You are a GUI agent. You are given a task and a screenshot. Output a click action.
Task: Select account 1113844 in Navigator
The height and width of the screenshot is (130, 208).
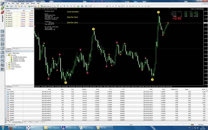point(20,57)
